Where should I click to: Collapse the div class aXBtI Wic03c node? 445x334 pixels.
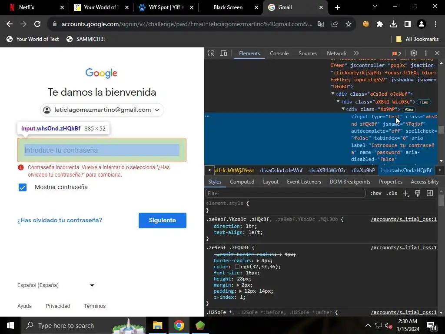click(338, 101)
